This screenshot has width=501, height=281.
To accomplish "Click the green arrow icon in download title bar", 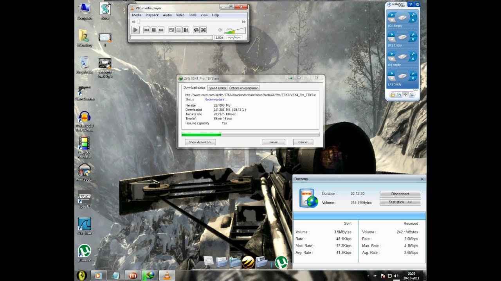I will tap(290, 78).
